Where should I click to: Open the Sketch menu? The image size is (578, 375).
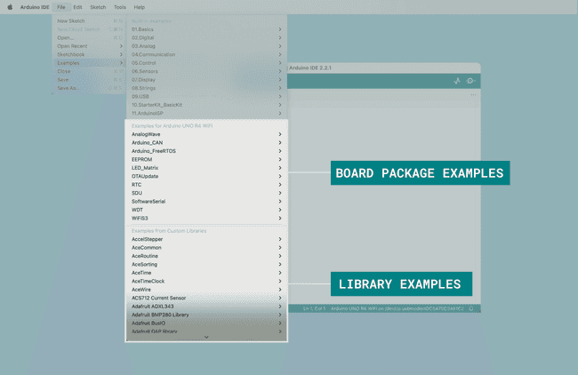(x=97, y=6)
